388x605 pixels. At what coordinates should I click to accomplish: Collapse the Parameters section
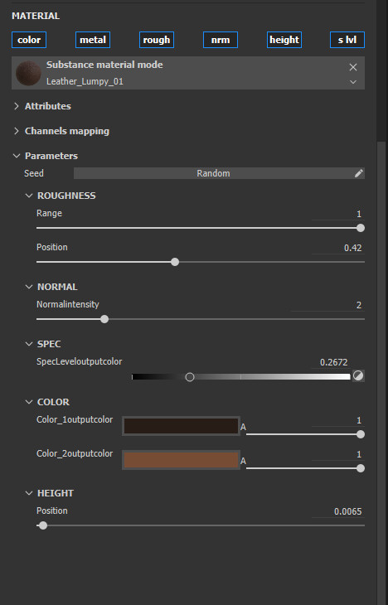pos(17,156)
